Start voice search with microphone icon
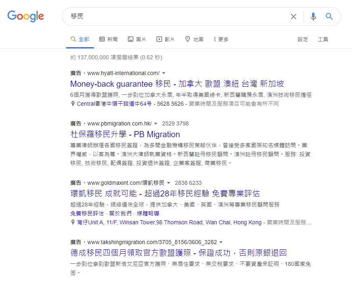Image resolution: width=352 pixels, height=282 pixels. coord(313,17)
